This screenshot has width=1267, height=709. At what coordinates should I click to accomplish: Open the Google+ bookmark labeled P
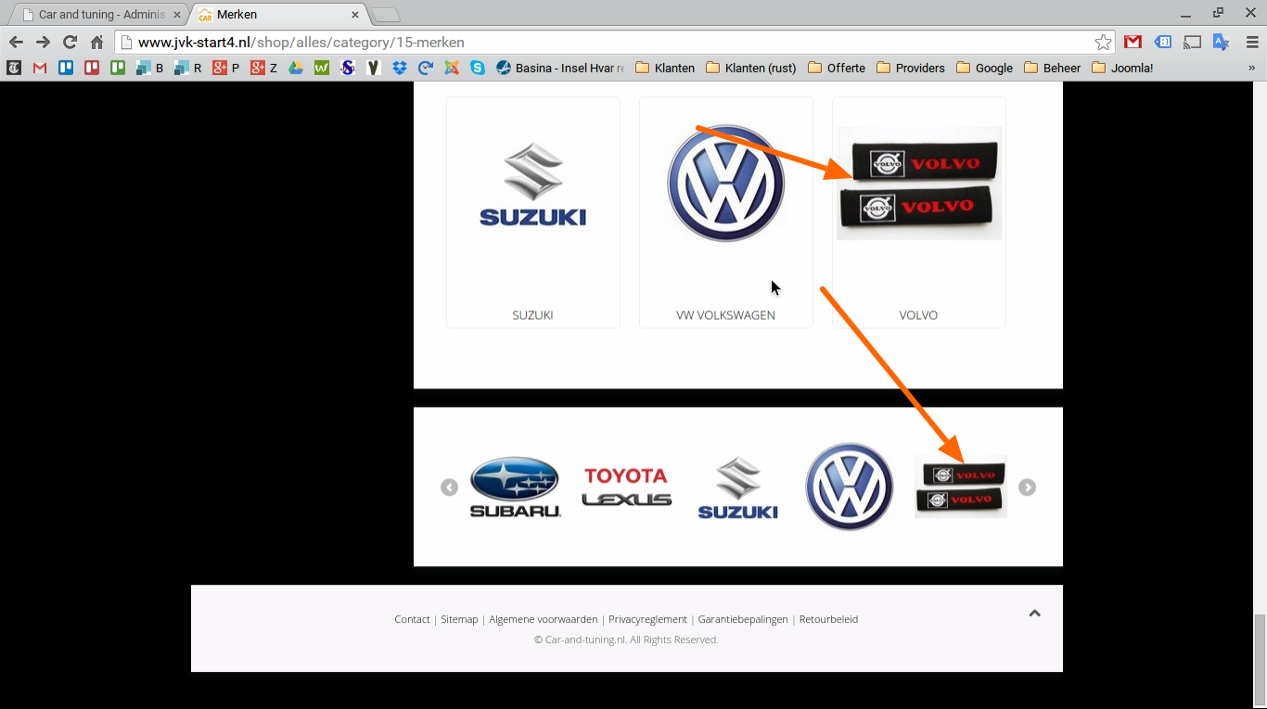coord(225,68)
